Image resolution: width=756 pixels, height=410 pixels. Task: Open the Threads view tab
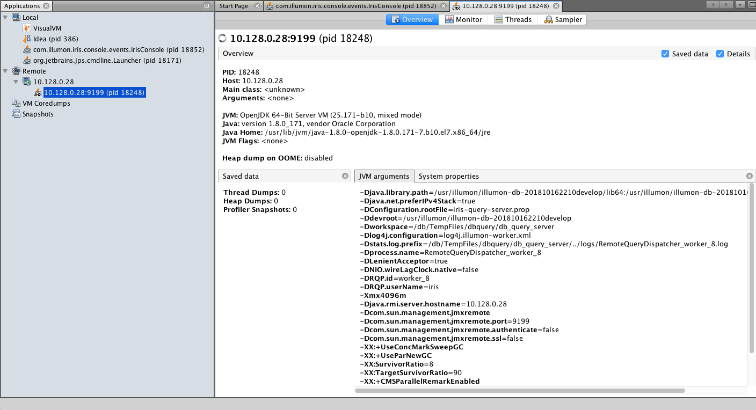(513, 19)
